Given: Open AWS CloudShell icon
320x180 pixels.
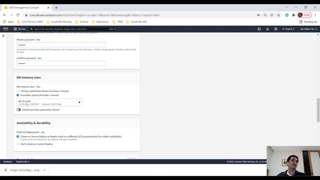Looking at the screenshot, I should (x=259, y=29).
